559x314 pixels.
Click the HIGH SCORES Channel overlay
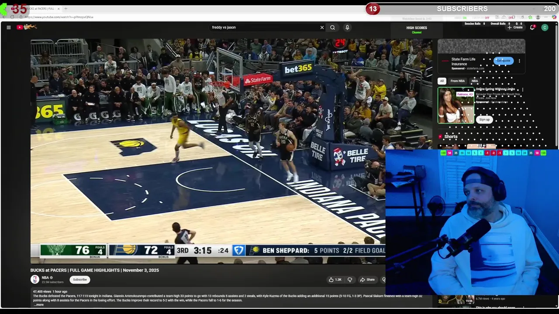pyautogui.click(x=417, y=30)
